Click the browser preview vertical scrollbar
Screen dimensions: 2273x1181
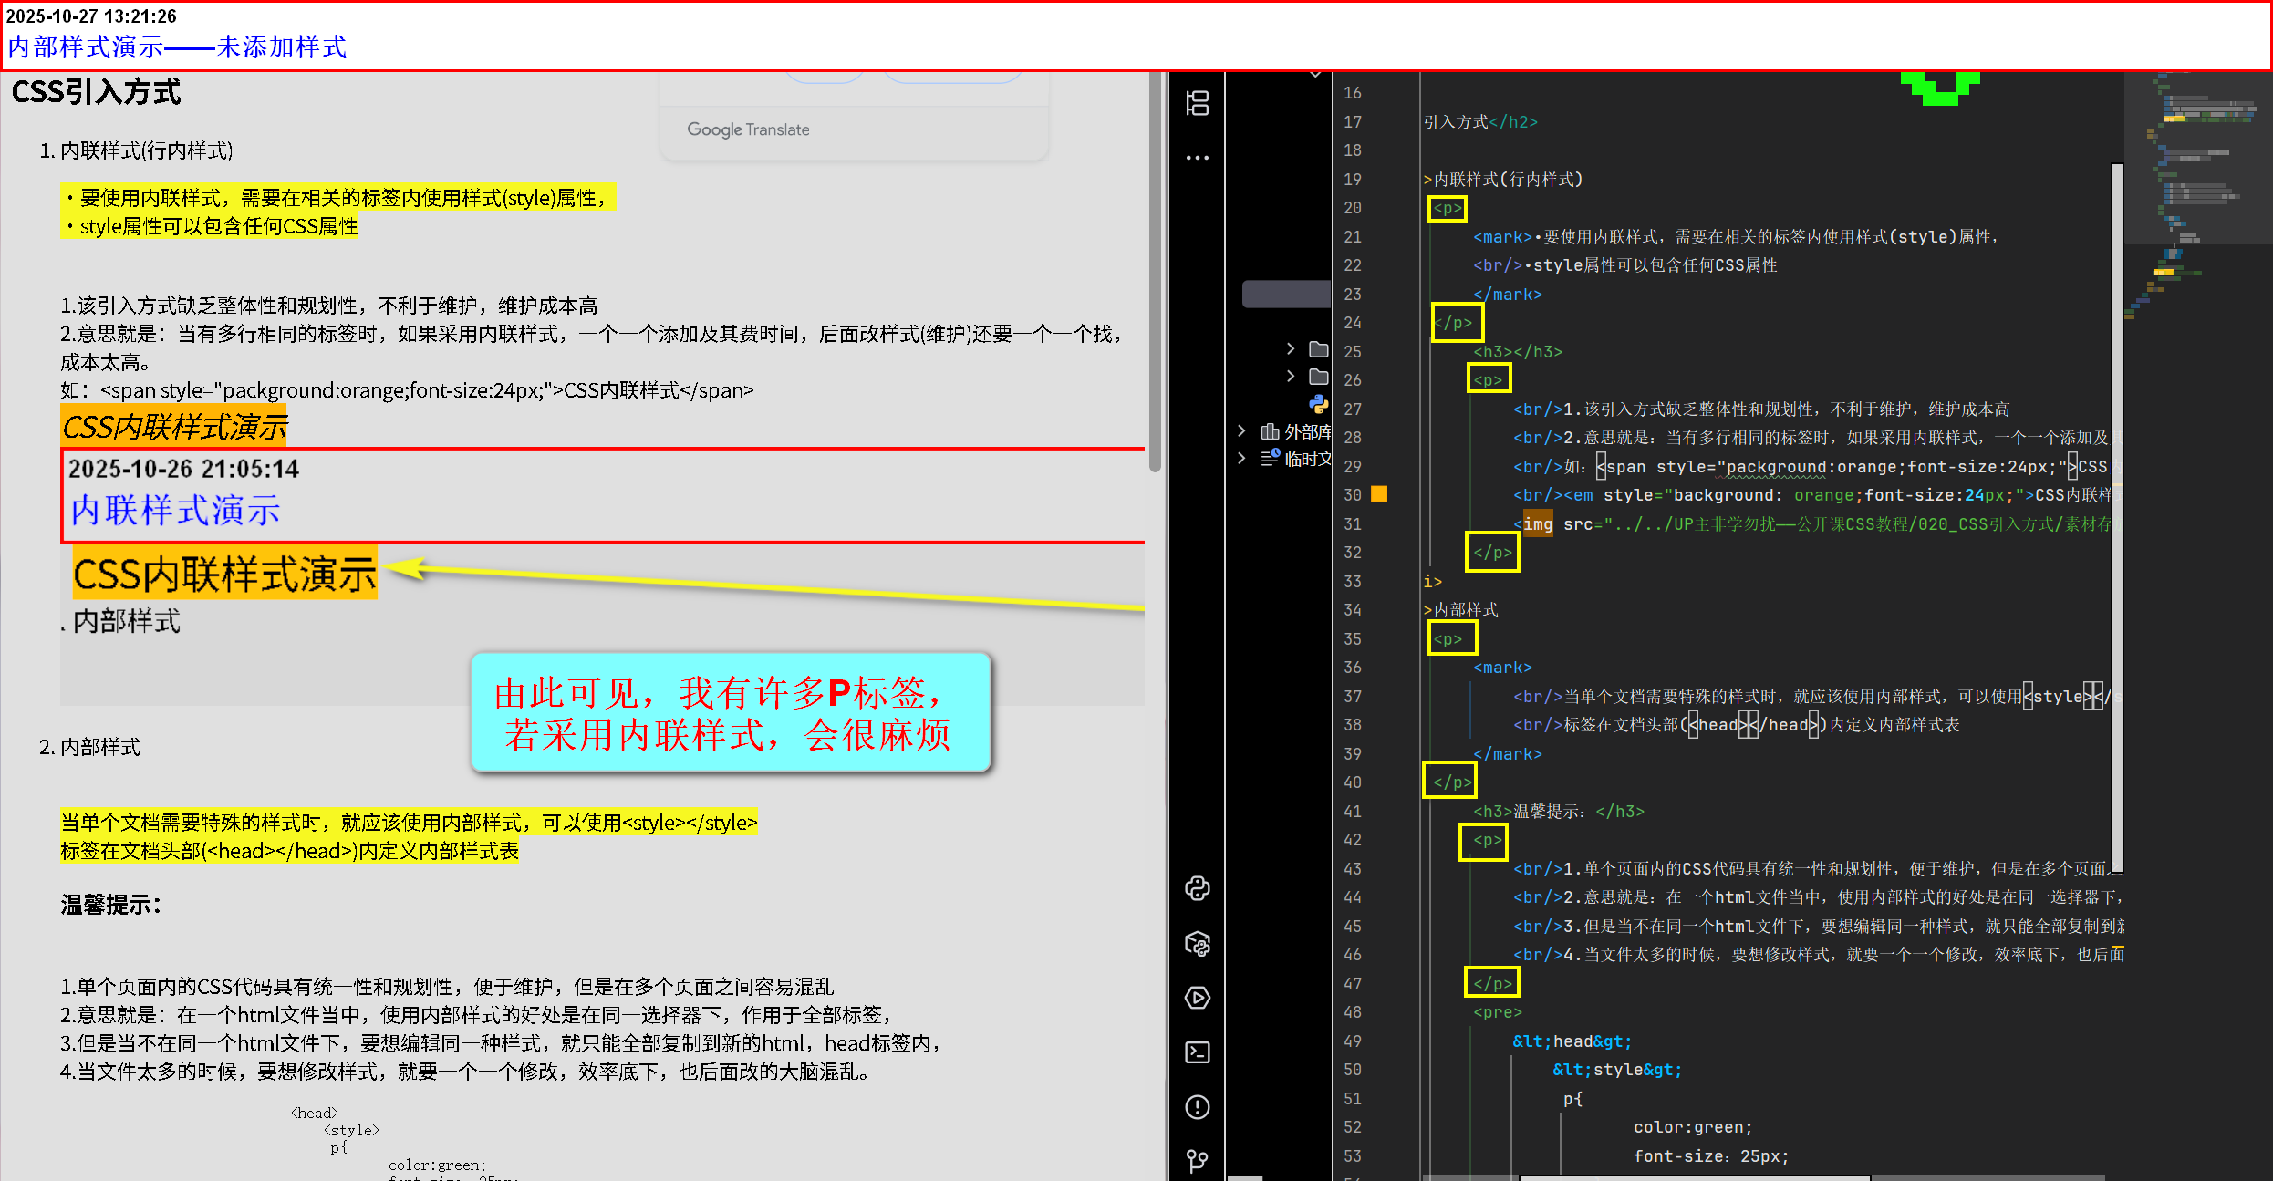tap(1155, 274)
